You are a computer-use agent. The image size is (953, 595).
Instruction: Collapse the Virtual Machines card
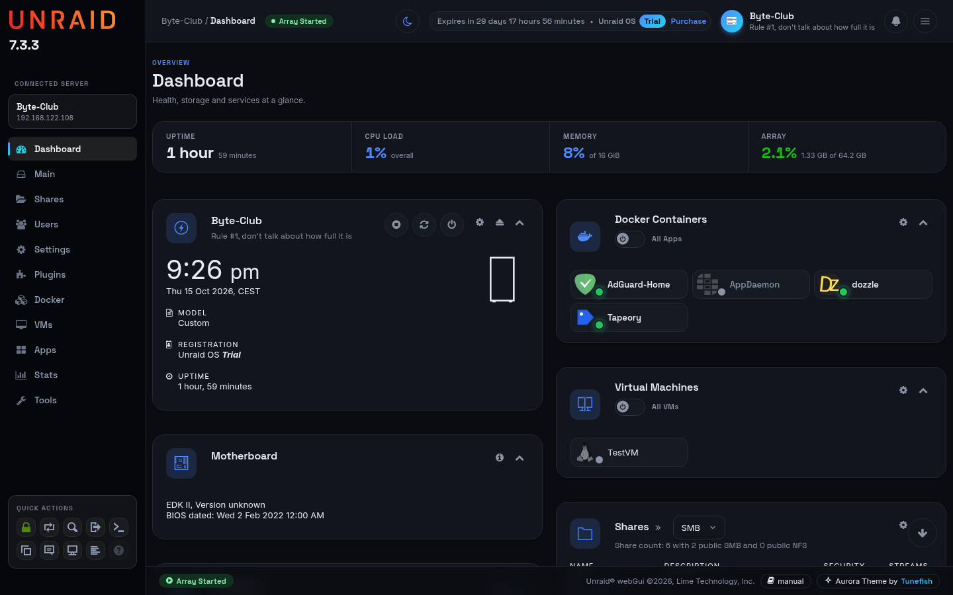(x=923, y=391)
